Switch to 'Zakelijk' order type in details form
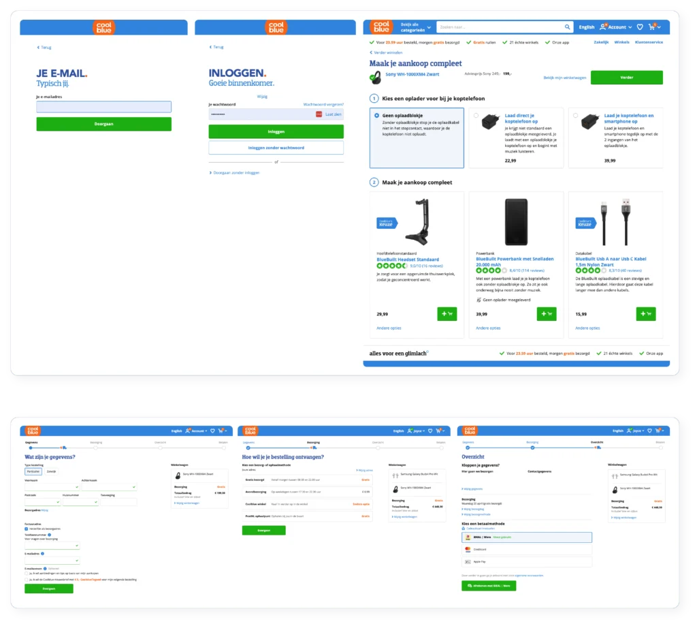This screenshot has width=697, height=626. tap(52, 471)
